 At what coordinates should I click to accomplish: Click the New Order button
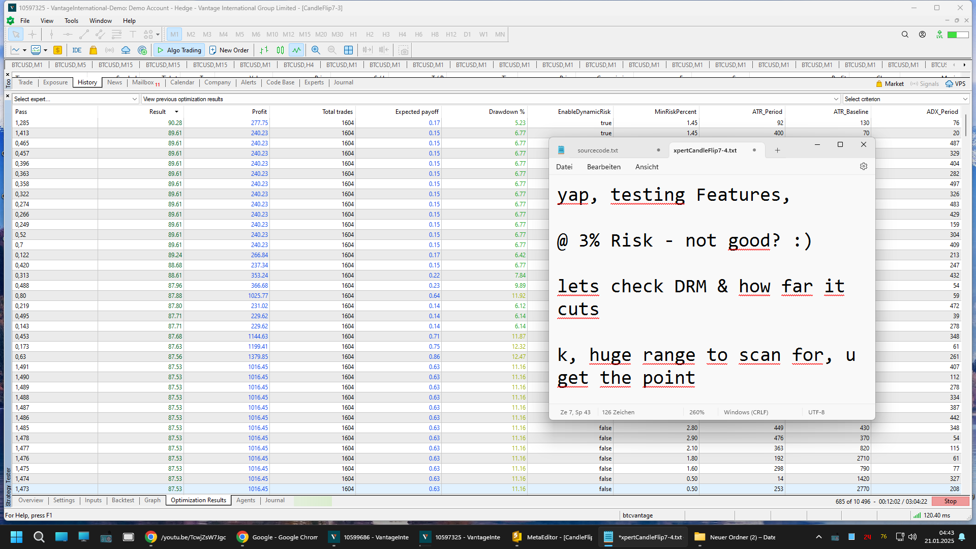pyautogui.click(x=229, y=50)
